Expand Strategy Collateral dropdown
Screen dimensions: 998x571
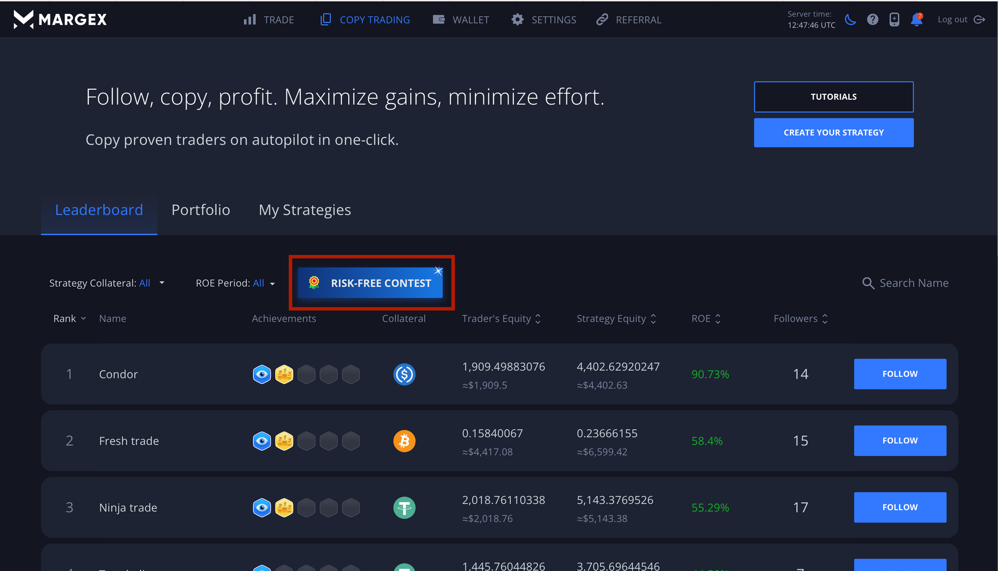point(107,283)
